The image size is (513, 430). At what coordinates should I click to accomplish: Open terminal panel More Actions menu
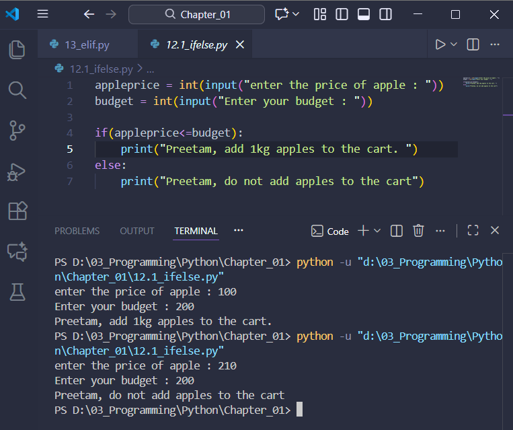click(440, 231)
